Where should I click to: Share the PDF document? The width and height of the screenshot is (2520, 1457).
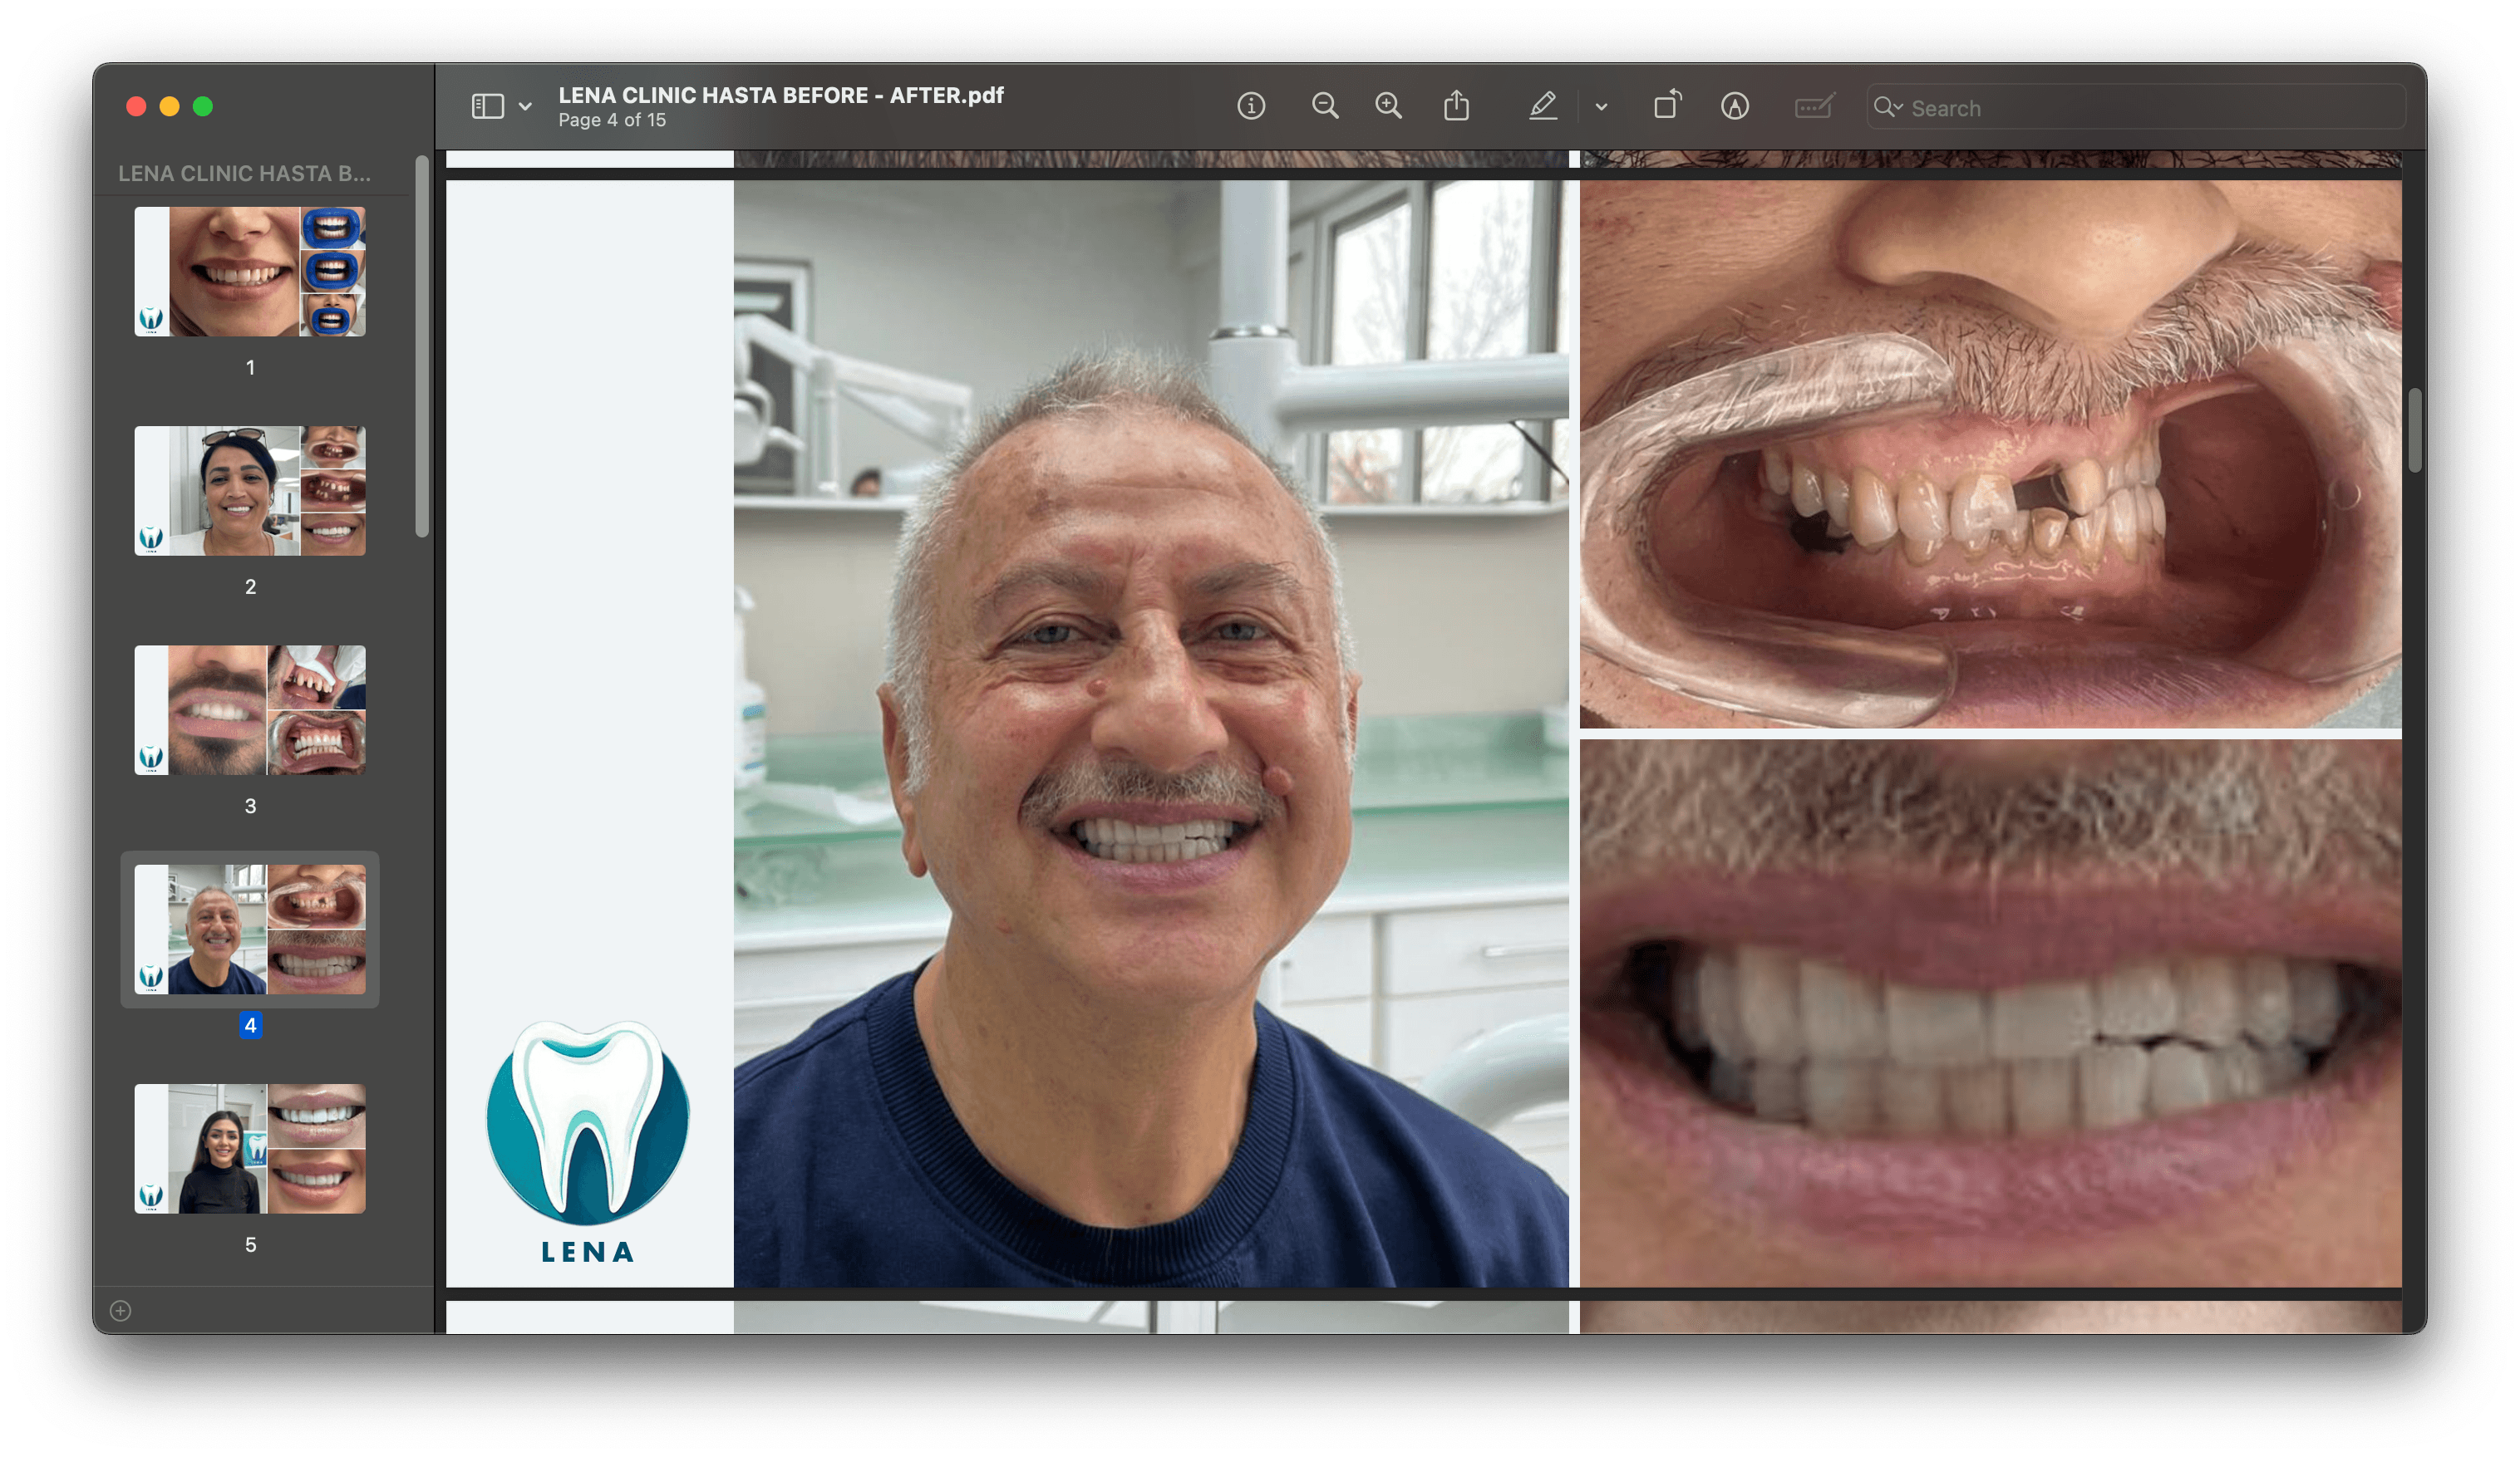pyautogui.click(x=1458, y=106)
